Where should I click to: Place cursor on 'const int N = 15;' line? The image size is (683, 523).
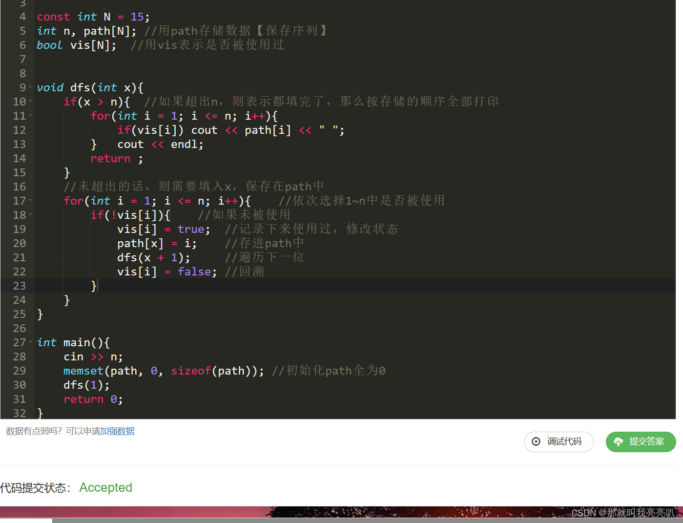pyautogui.click(x=93, y=17)
